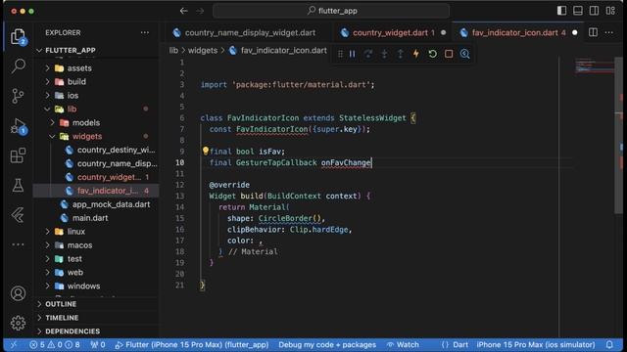Go back with the navigation arrow
627x352 pixels.
184,11
